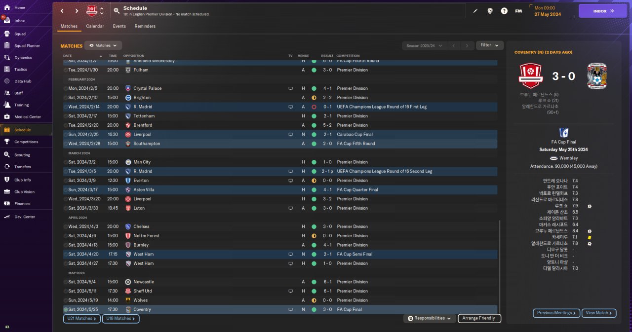The image size is (632, 332).
Task: Click the Schedule search field
Action: tap(287, 11)
